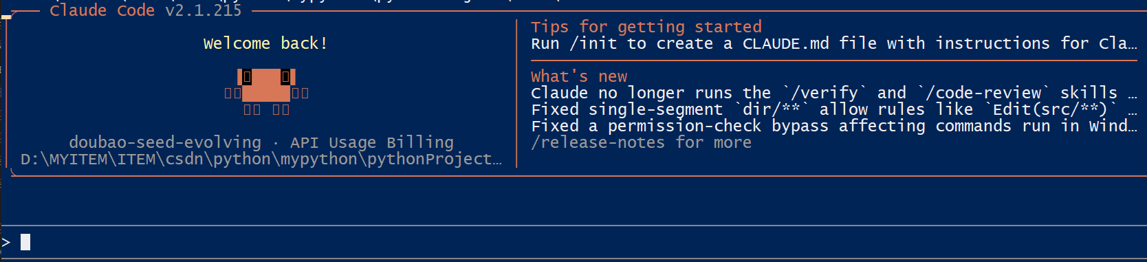Click the Claude mascot pixel icon
Screen dimensions: 1147x262
click(x=266, y=92)
